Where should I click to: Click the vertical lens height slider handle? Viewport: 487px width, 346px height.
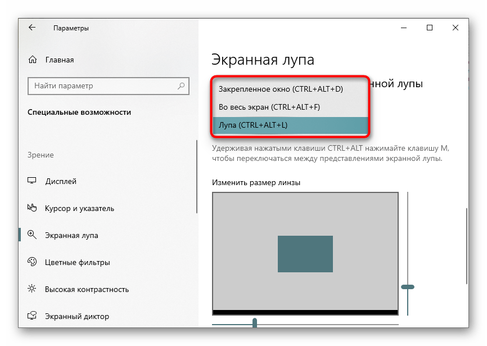408,287
